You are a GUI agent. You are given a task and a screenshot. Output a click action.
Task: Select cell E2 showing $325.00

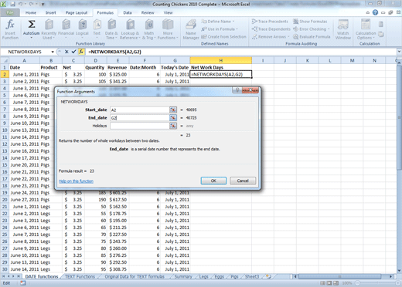pos(118,74)
